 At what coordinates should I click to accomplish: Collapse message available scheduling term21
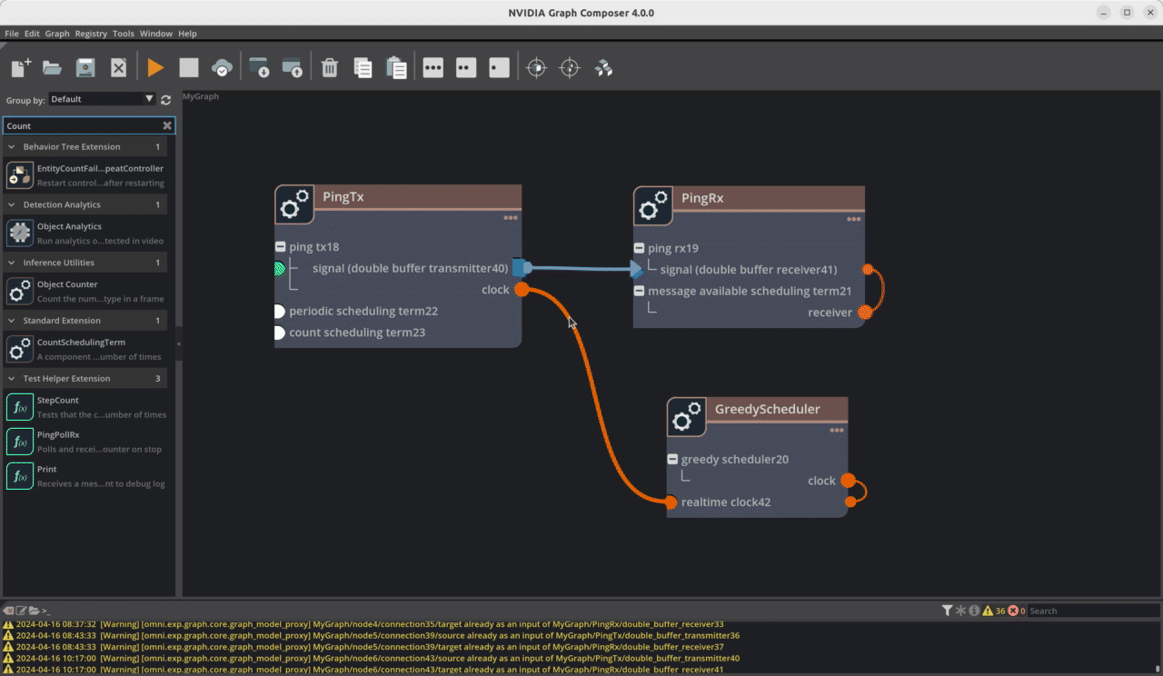click(641, 292)
